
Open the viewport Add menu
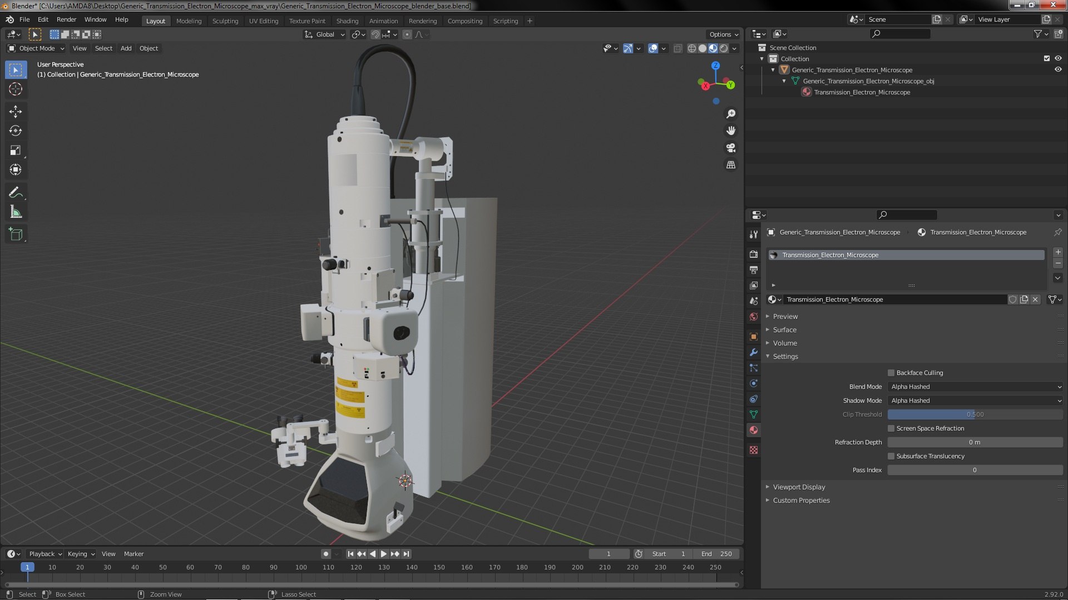pos(126,48)
